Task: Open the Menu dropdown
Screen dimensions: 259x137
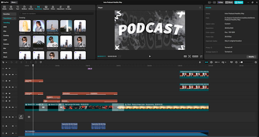Action: click(x=14, y=3)
